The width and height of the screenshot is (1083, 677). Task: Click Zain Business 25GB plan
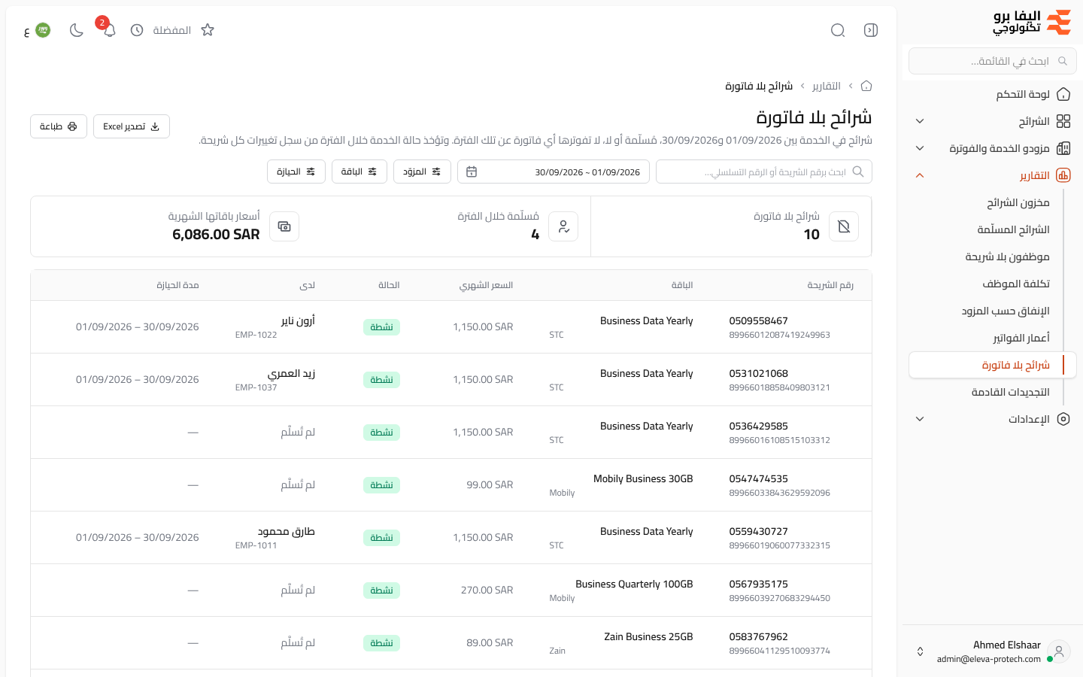(648, 636)
